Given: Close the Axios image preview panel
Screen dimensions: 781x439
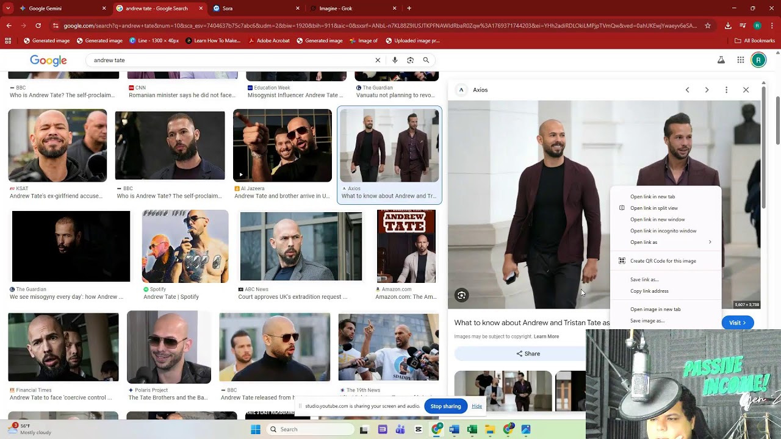Looking at the screenshot, I should pos(746,90).
